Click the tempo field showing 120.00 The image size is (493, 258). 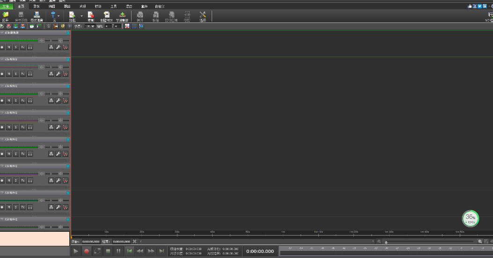tap(89, 26)
